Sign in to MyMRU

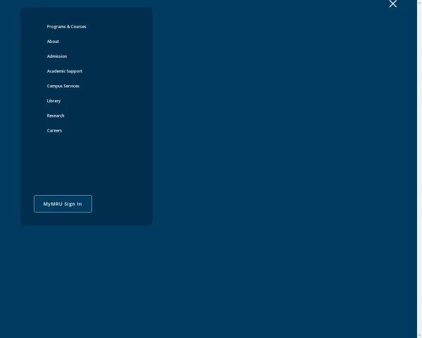[x=63, y=204]
